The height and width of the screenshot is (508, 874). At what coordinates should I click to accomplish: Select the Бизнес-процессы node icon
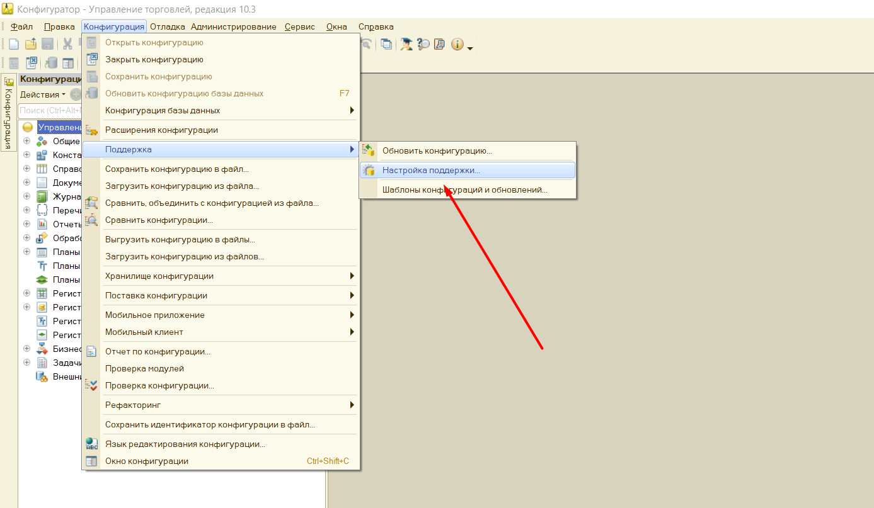tap(42, 349)
